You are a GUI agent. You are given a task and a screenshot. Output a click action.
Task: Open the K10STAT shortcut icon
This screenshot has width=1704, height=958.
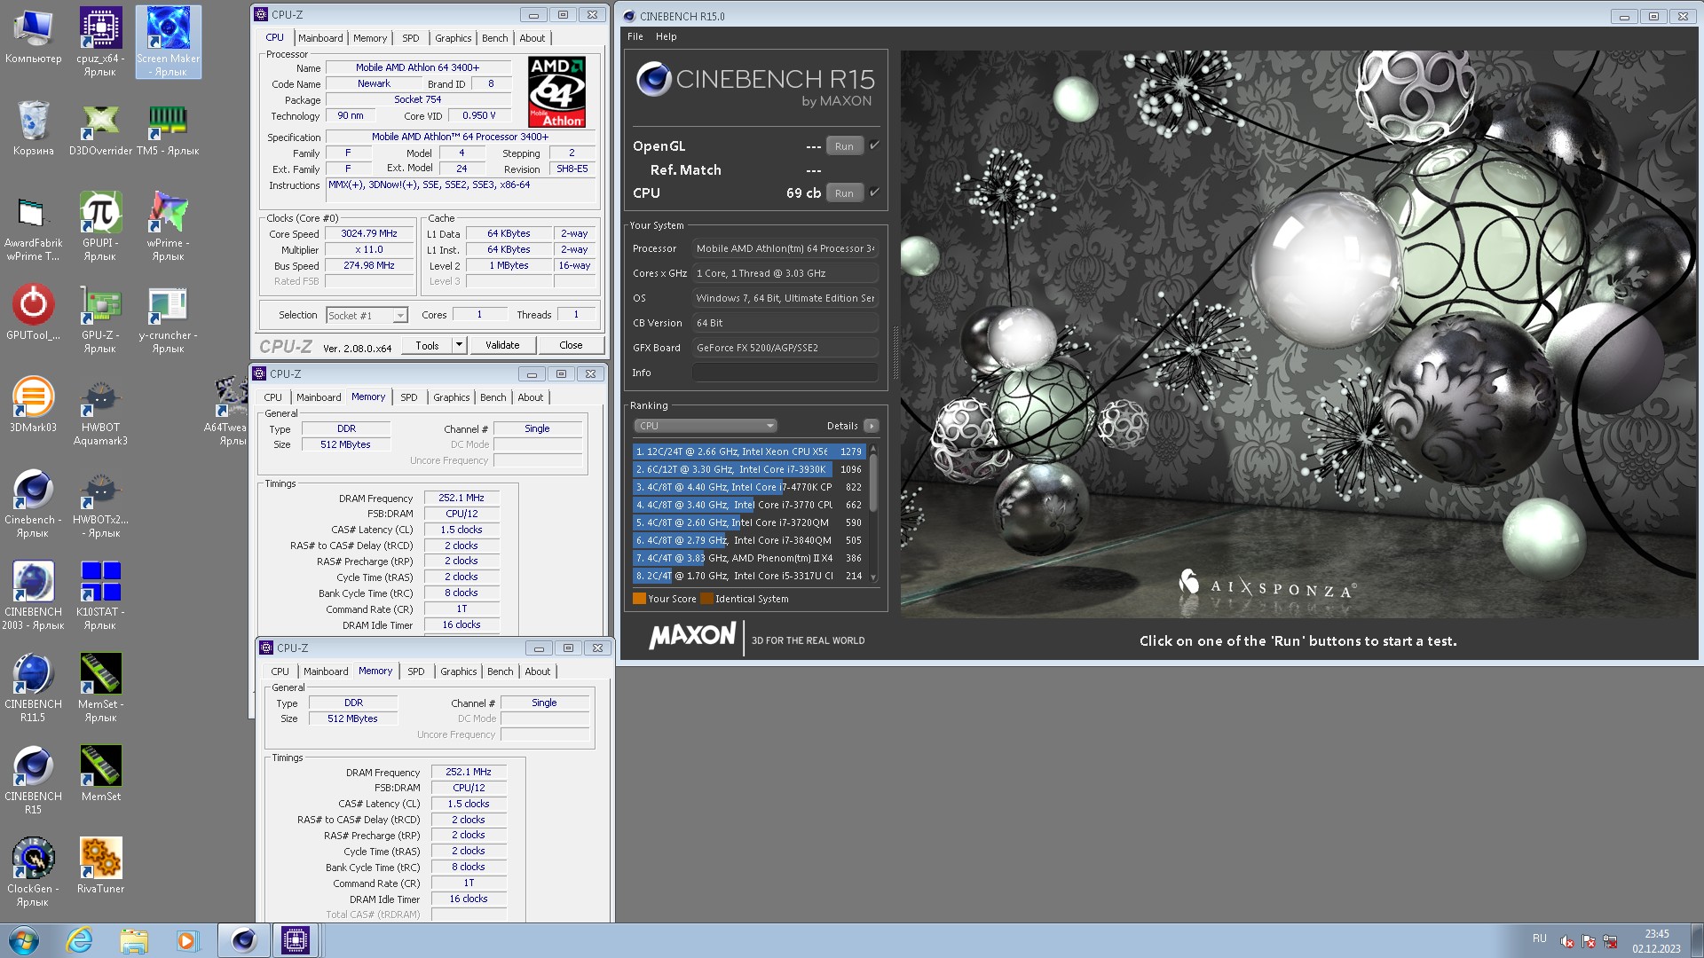coord(100,597)
